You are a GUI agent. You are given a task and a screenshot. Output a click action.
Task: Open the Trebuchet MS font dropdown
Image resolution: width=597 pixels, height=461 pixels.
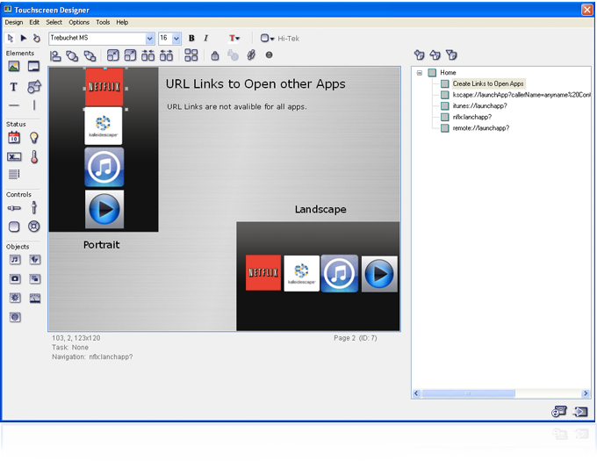pyautogui.click(x=149, y=39)
